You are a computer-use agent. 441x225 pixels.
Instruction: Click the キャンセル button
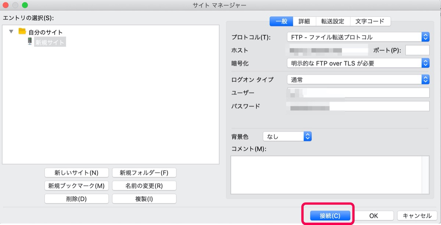[x=417, y=216]
